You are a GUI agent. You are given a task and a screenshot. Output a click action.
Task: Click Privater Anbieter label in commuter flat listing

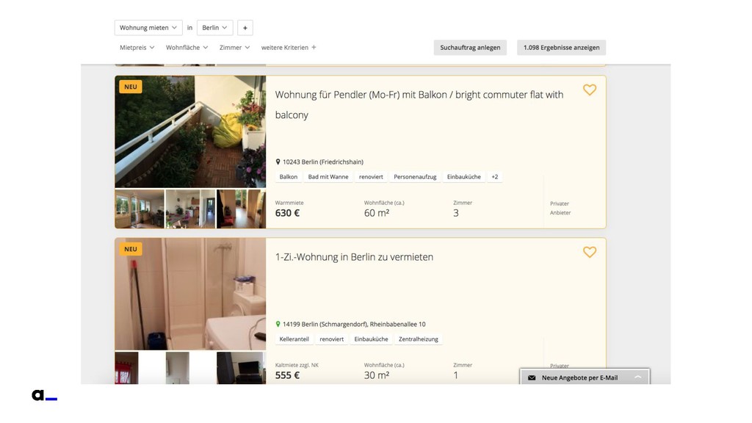[x=560, y=208]
